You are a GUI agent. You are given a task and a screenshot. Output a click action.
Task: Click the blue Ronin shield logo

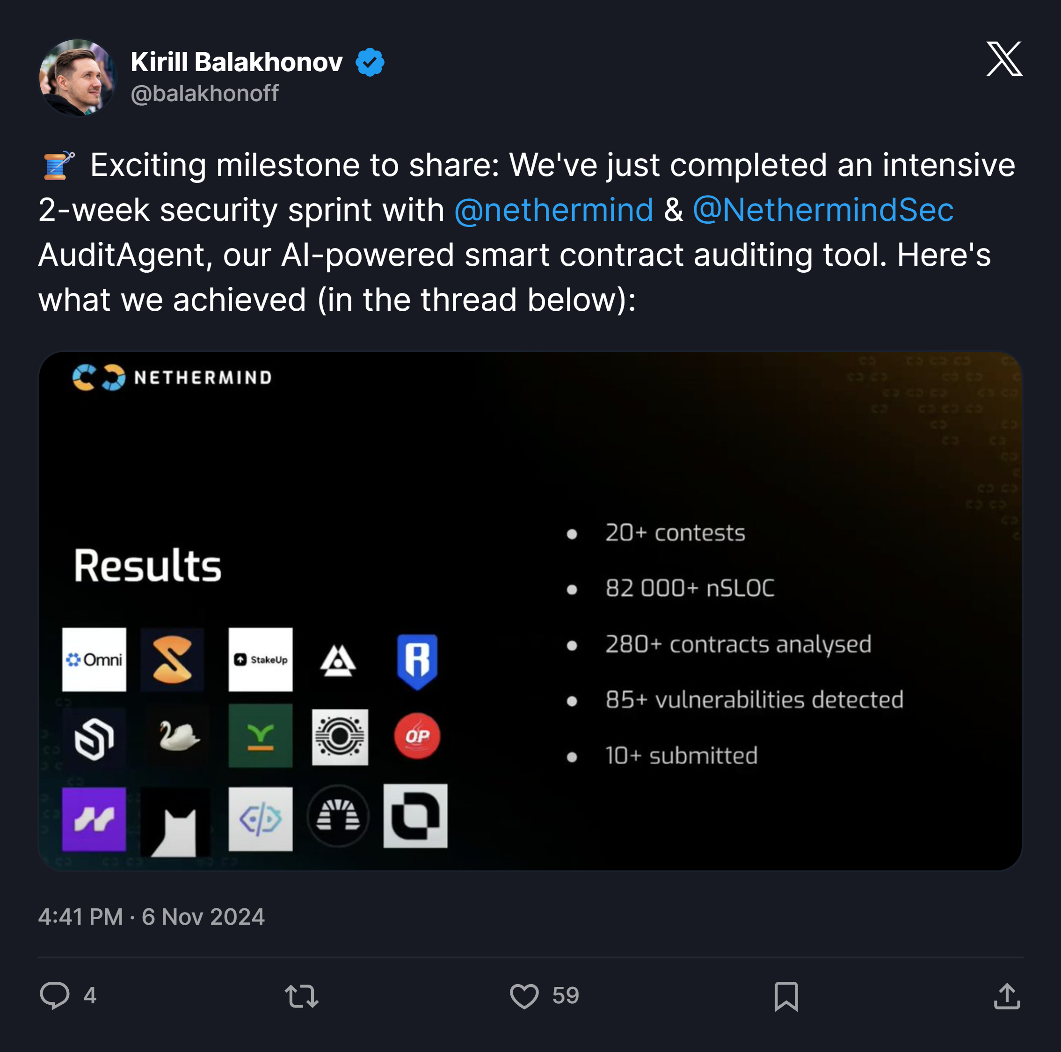[417, 661]
